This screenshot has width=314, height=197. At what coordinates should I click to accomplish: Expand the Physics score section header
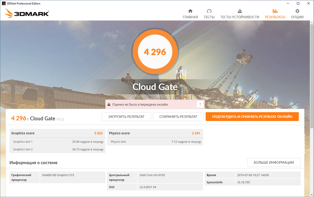point(155,133)
